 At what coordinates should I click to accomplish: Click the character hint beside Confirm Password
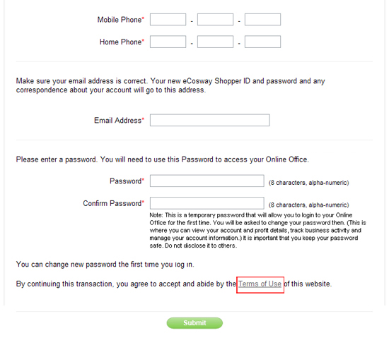click(x=309, y=205)
